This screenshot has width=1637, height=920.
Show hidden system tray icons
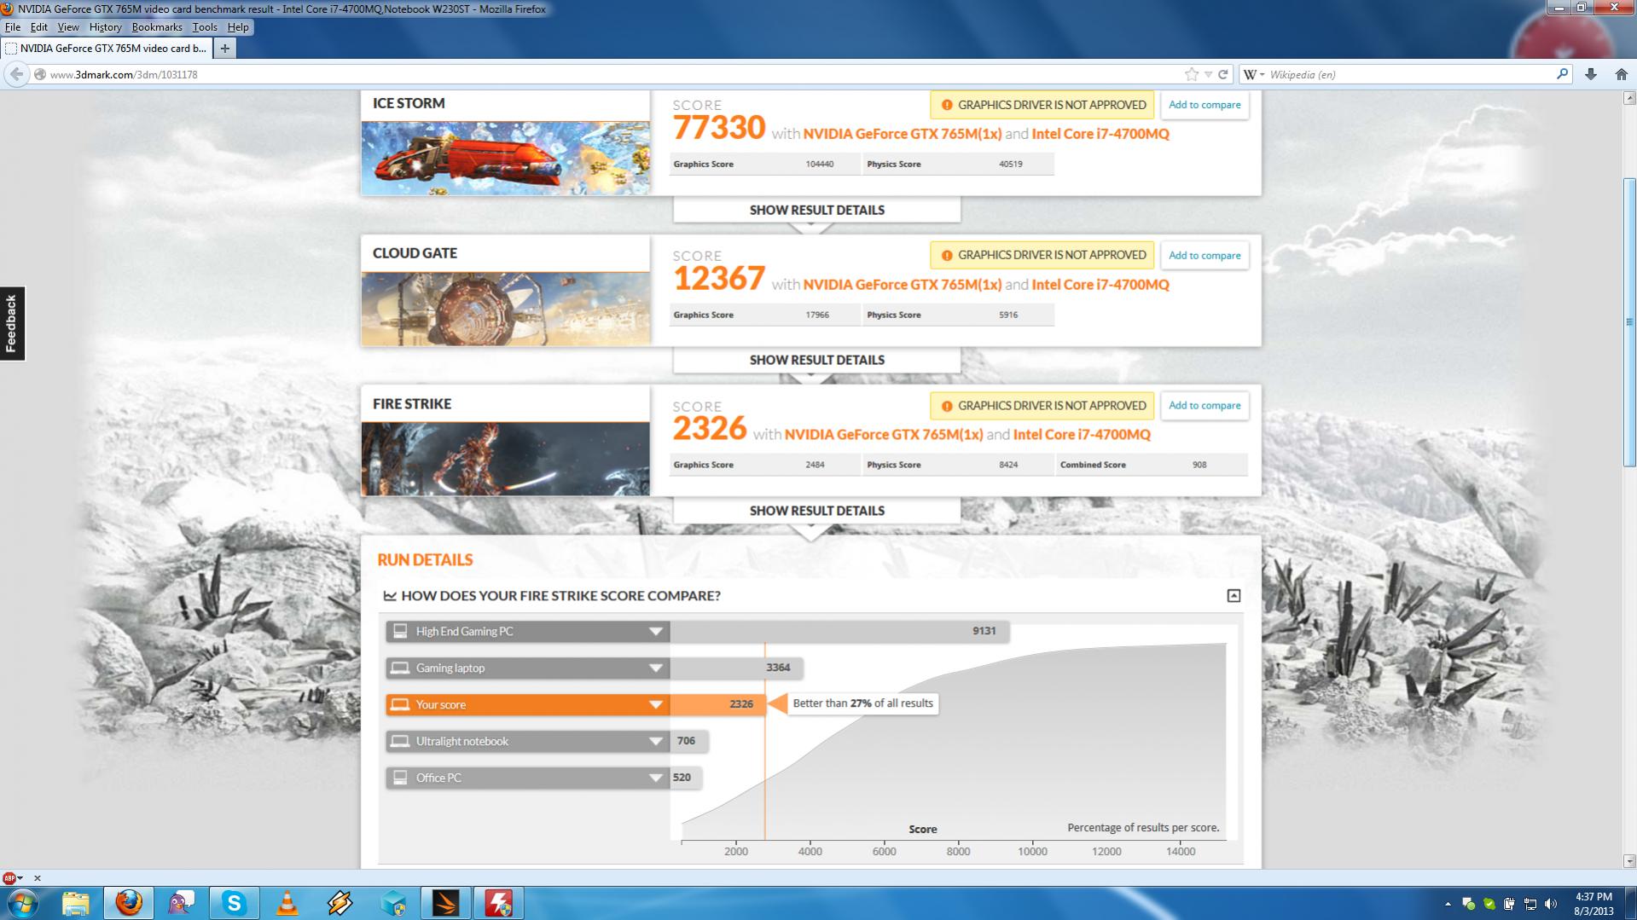pos(1448,904)
